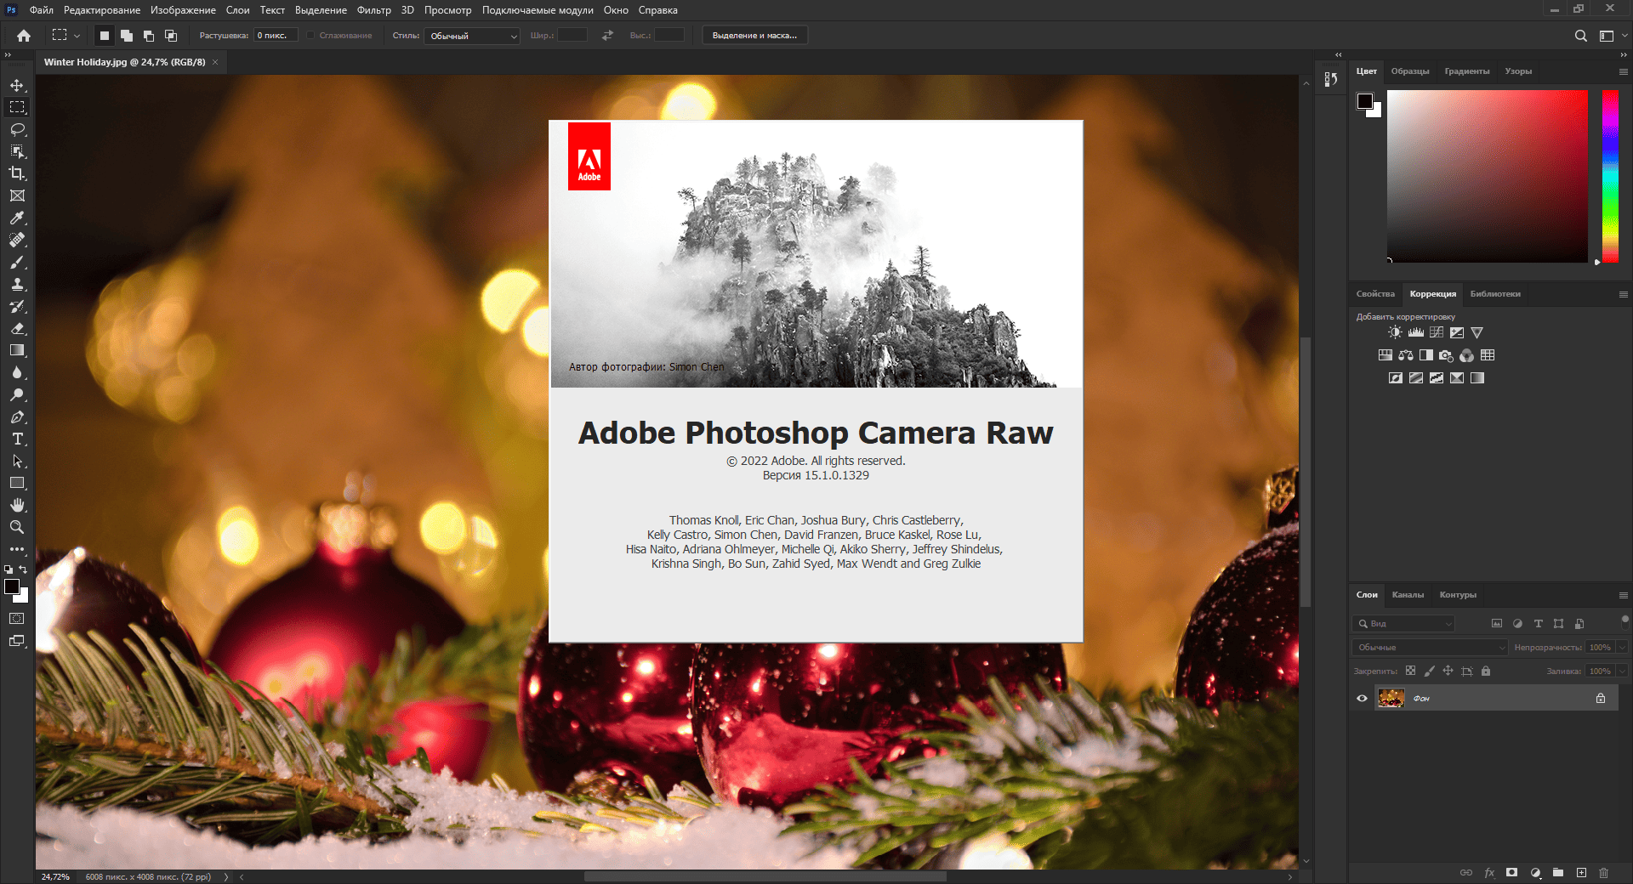Select the Object Selection tool
The width and height of the screenshot is (1633, 884).
17,151
